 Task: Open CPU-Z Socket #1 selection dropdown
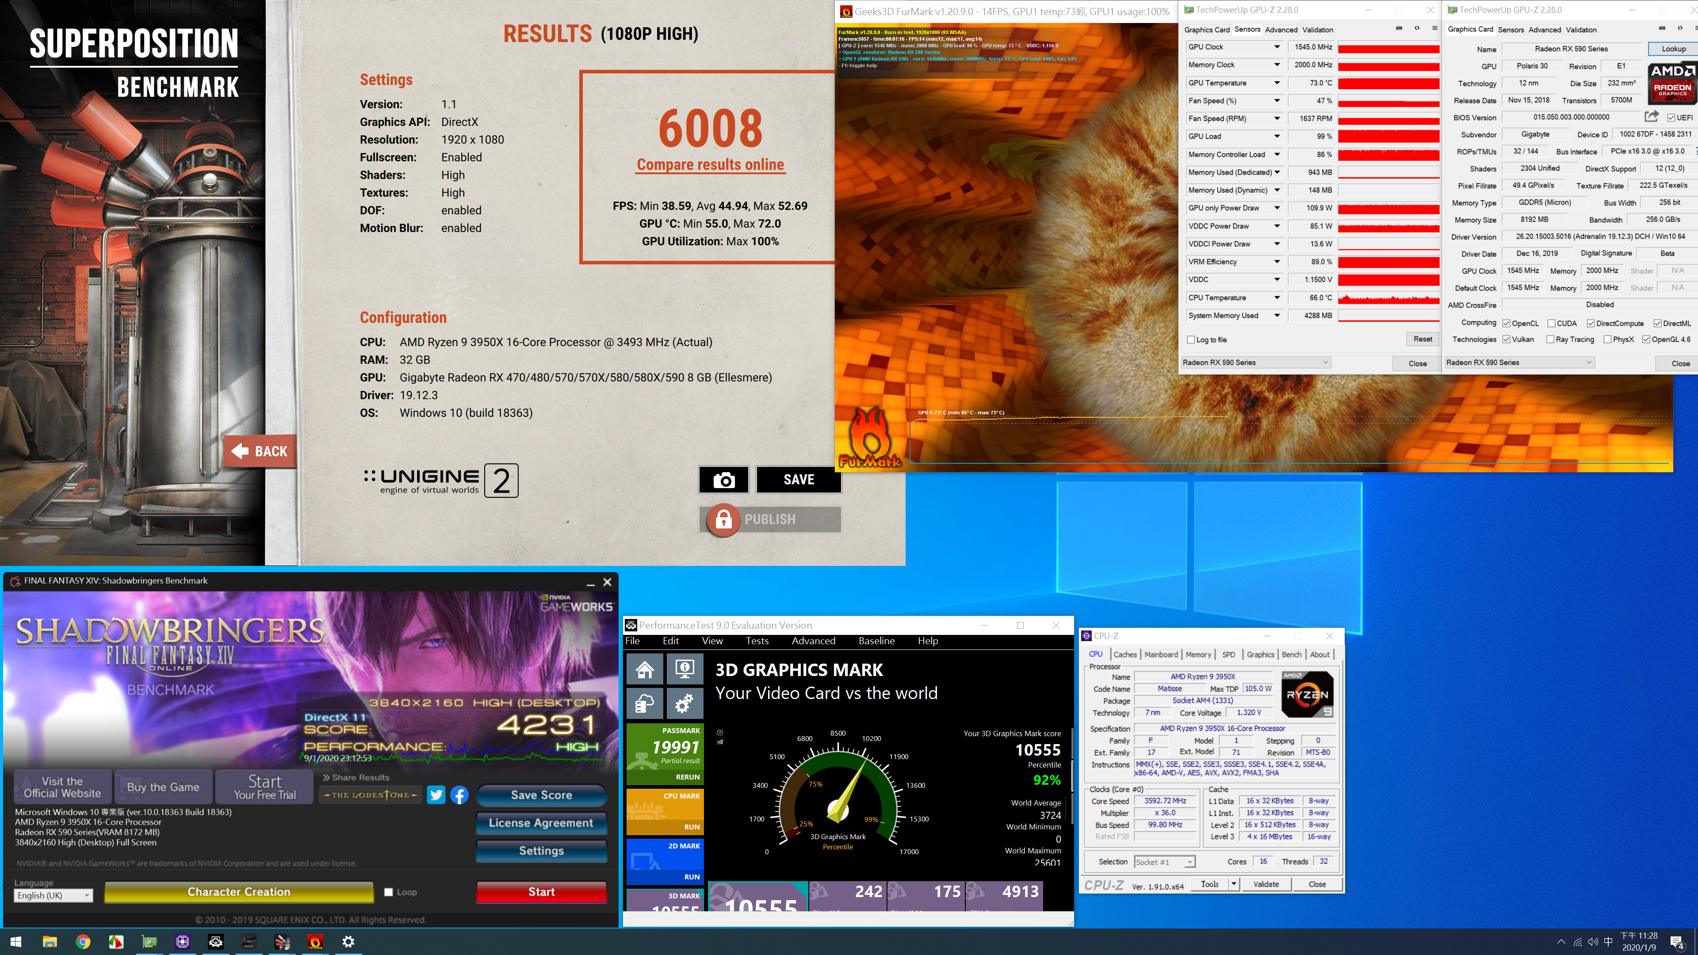1165,862
